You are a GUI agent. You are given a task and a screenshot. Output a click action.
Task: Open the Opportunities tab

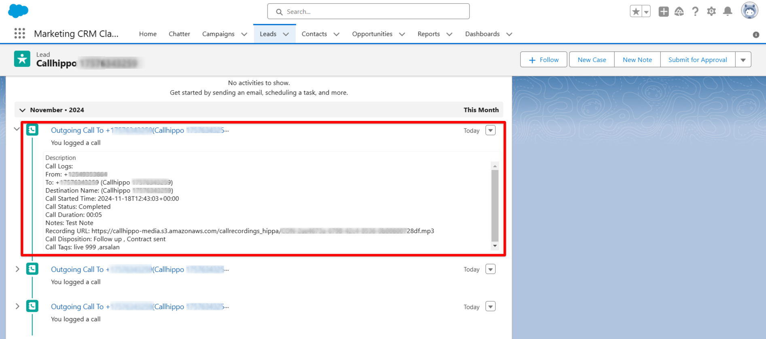point(372,34)
